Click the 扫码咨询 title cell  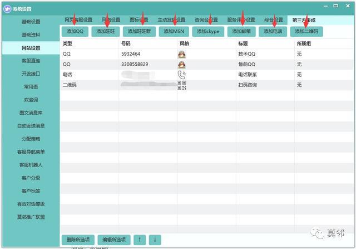[x=265, y=85]
